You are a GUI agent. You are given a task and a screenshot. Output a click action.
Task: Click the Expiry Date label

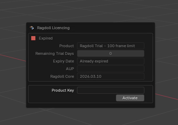pyautogui.click(x=63, y=61)
